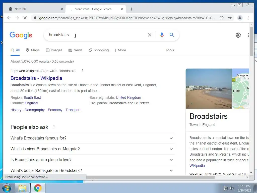Click the address bar URL

tap(127, 18)
